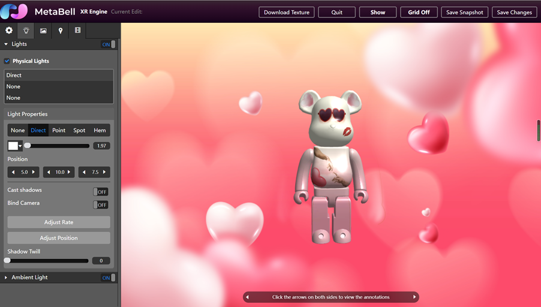
Task: Toggle the Lights ON switch
Action: click(x=109, y=44)
